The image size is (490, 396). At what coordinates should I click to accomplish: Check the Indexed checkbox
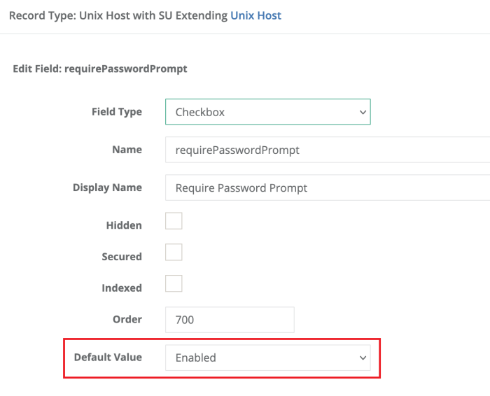point(174,283)
